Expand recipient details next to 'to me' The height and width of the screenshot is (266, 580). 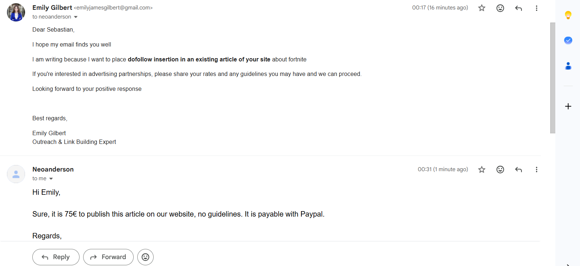pyautogui.click(x=51, y=179)
